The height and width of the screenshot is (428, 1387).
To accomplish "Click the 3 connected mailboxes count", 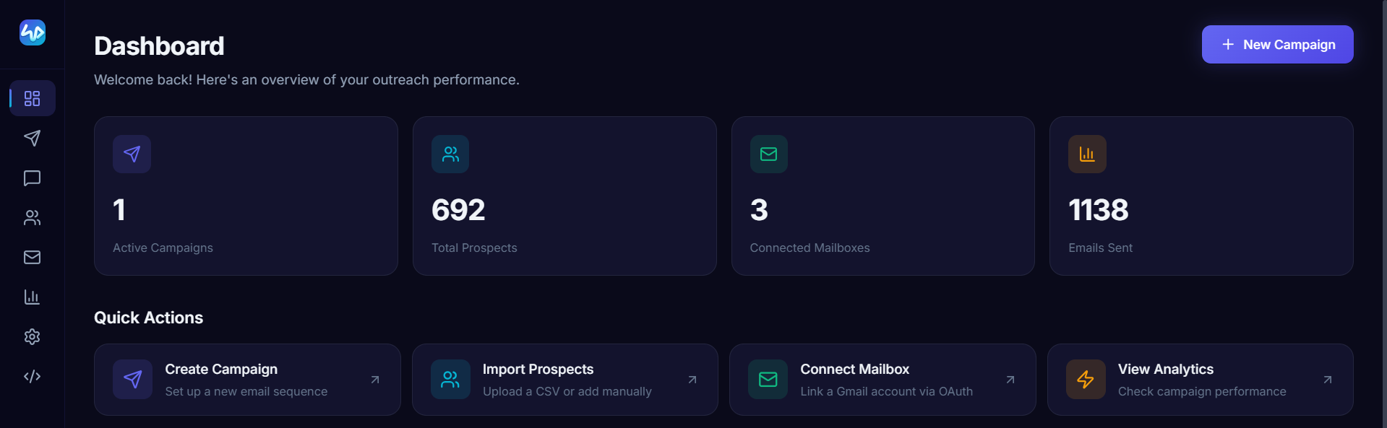I will point(759,210).
